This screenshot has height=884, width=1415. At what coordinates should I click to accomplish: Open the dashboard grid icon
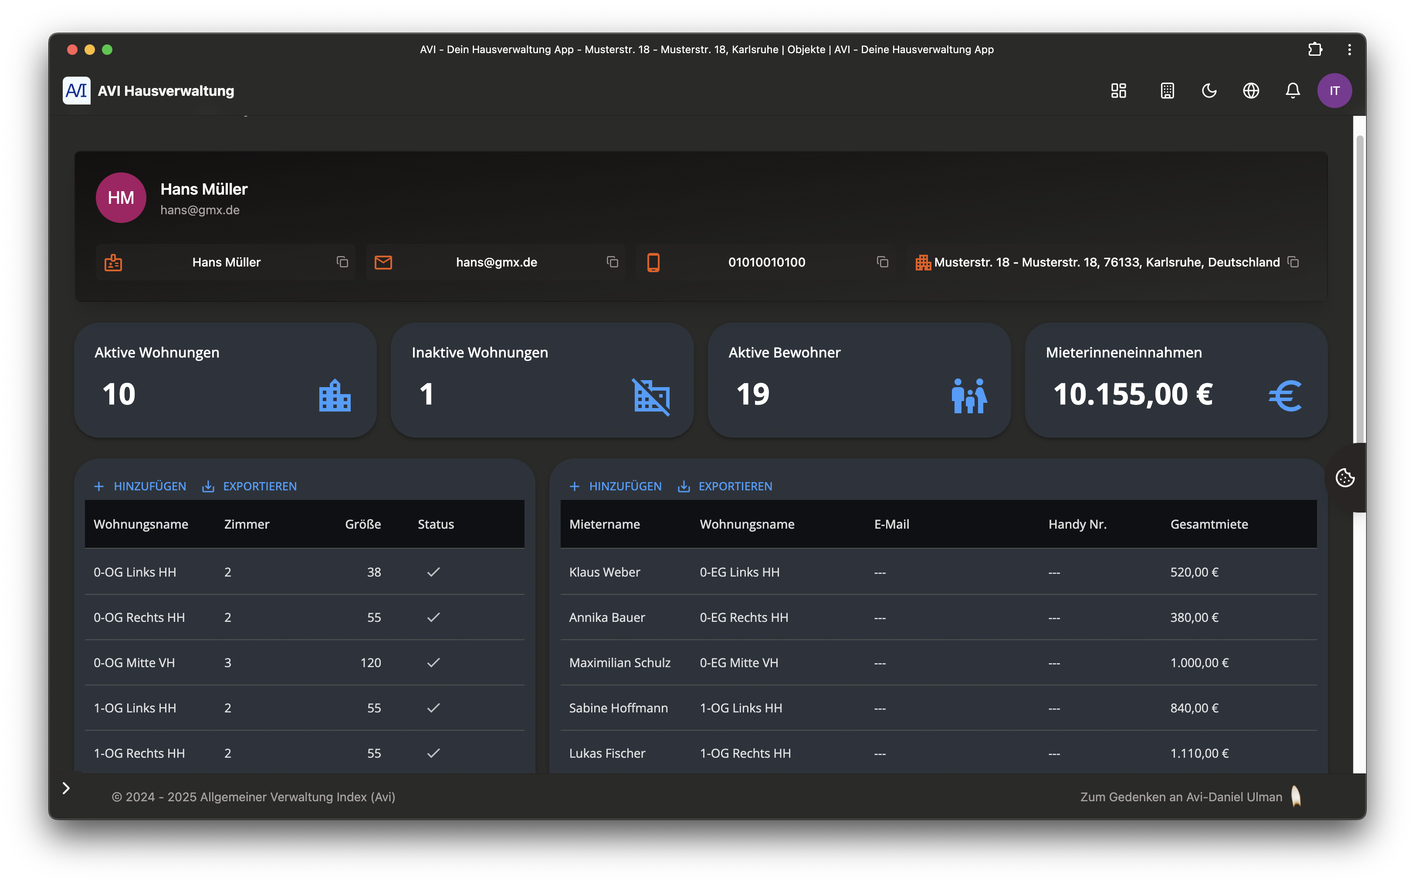[x=1118, y=91]
